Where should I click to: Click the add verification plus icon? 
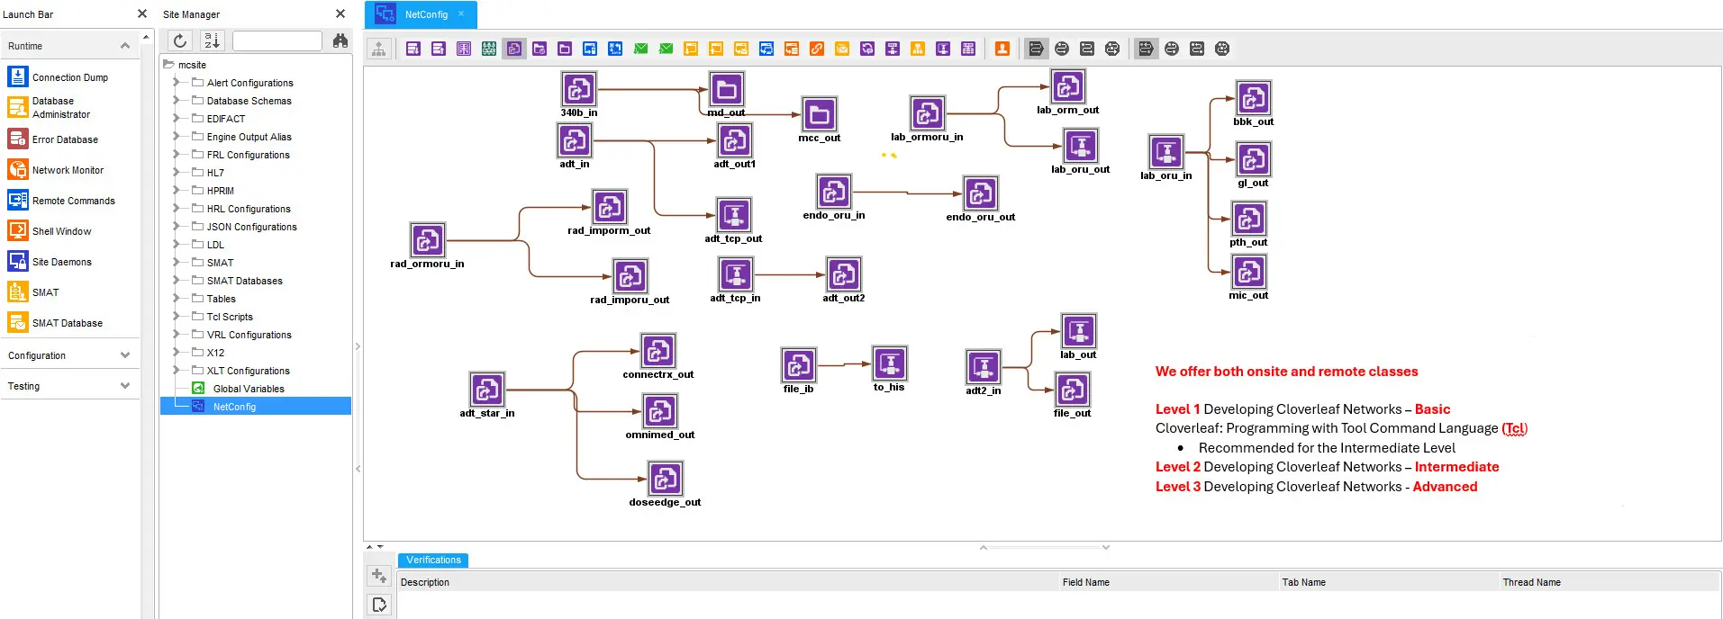[379, 576]
